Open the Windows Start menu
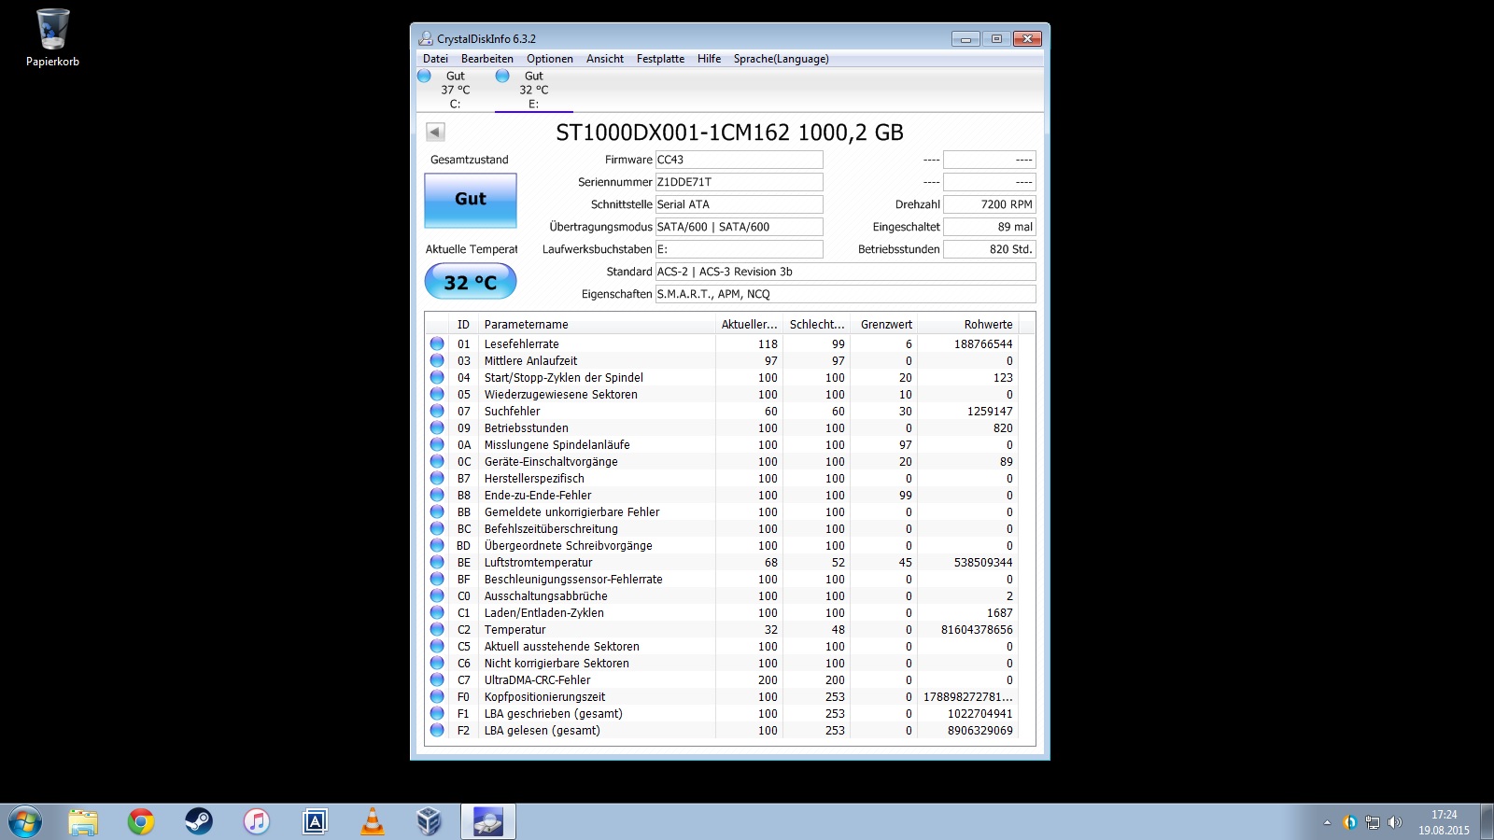 pyautogui.click(x=25, y=822)
